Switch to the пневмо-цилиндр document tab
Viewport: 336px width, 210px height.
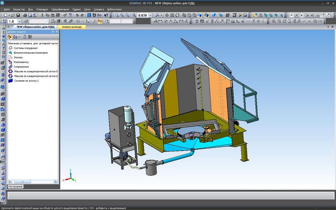click(71, 27)
